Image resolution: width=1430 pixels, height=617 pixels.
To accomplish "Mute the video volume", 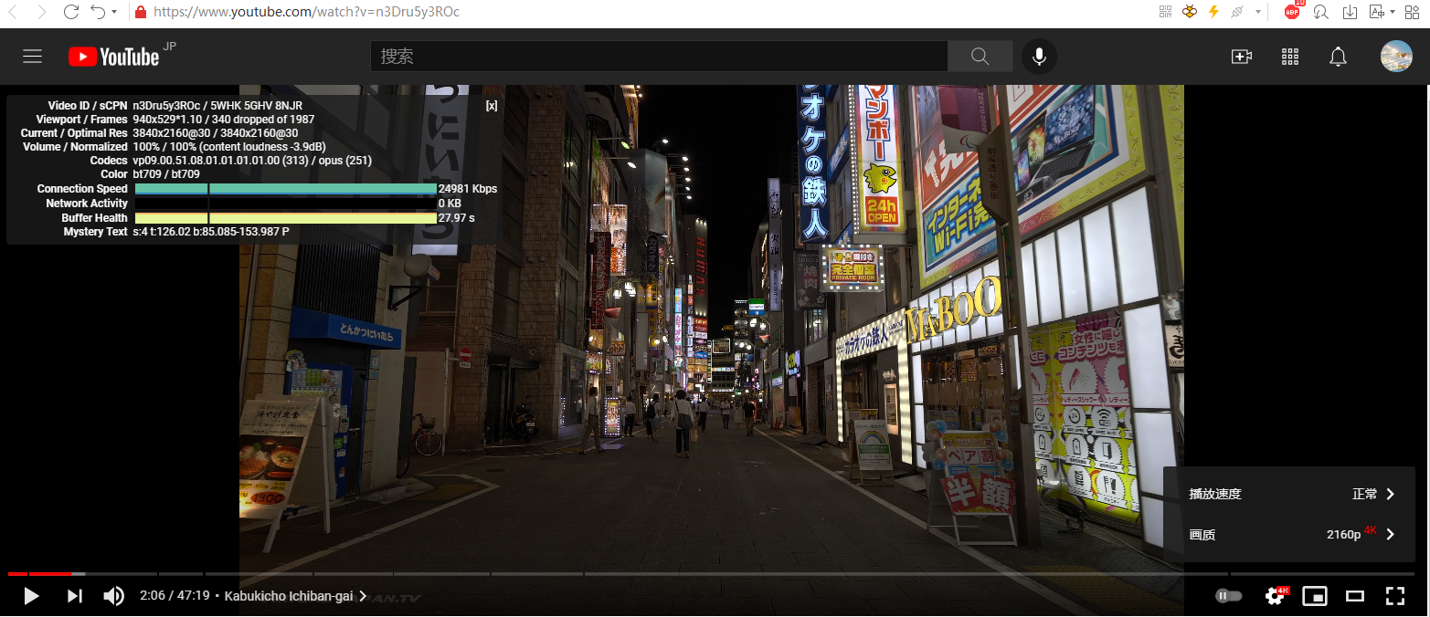I will tap(113, 596).
